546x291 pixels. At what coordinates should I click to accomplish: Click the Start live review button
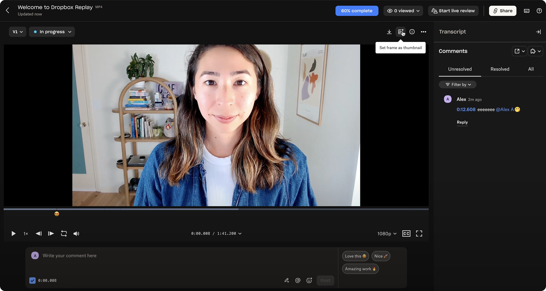click(x=453, y=10)
